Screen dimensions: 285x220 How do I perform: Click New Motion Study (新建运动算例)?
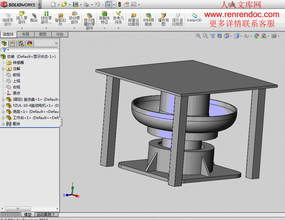pyautogui.click(x=133, y=20)
